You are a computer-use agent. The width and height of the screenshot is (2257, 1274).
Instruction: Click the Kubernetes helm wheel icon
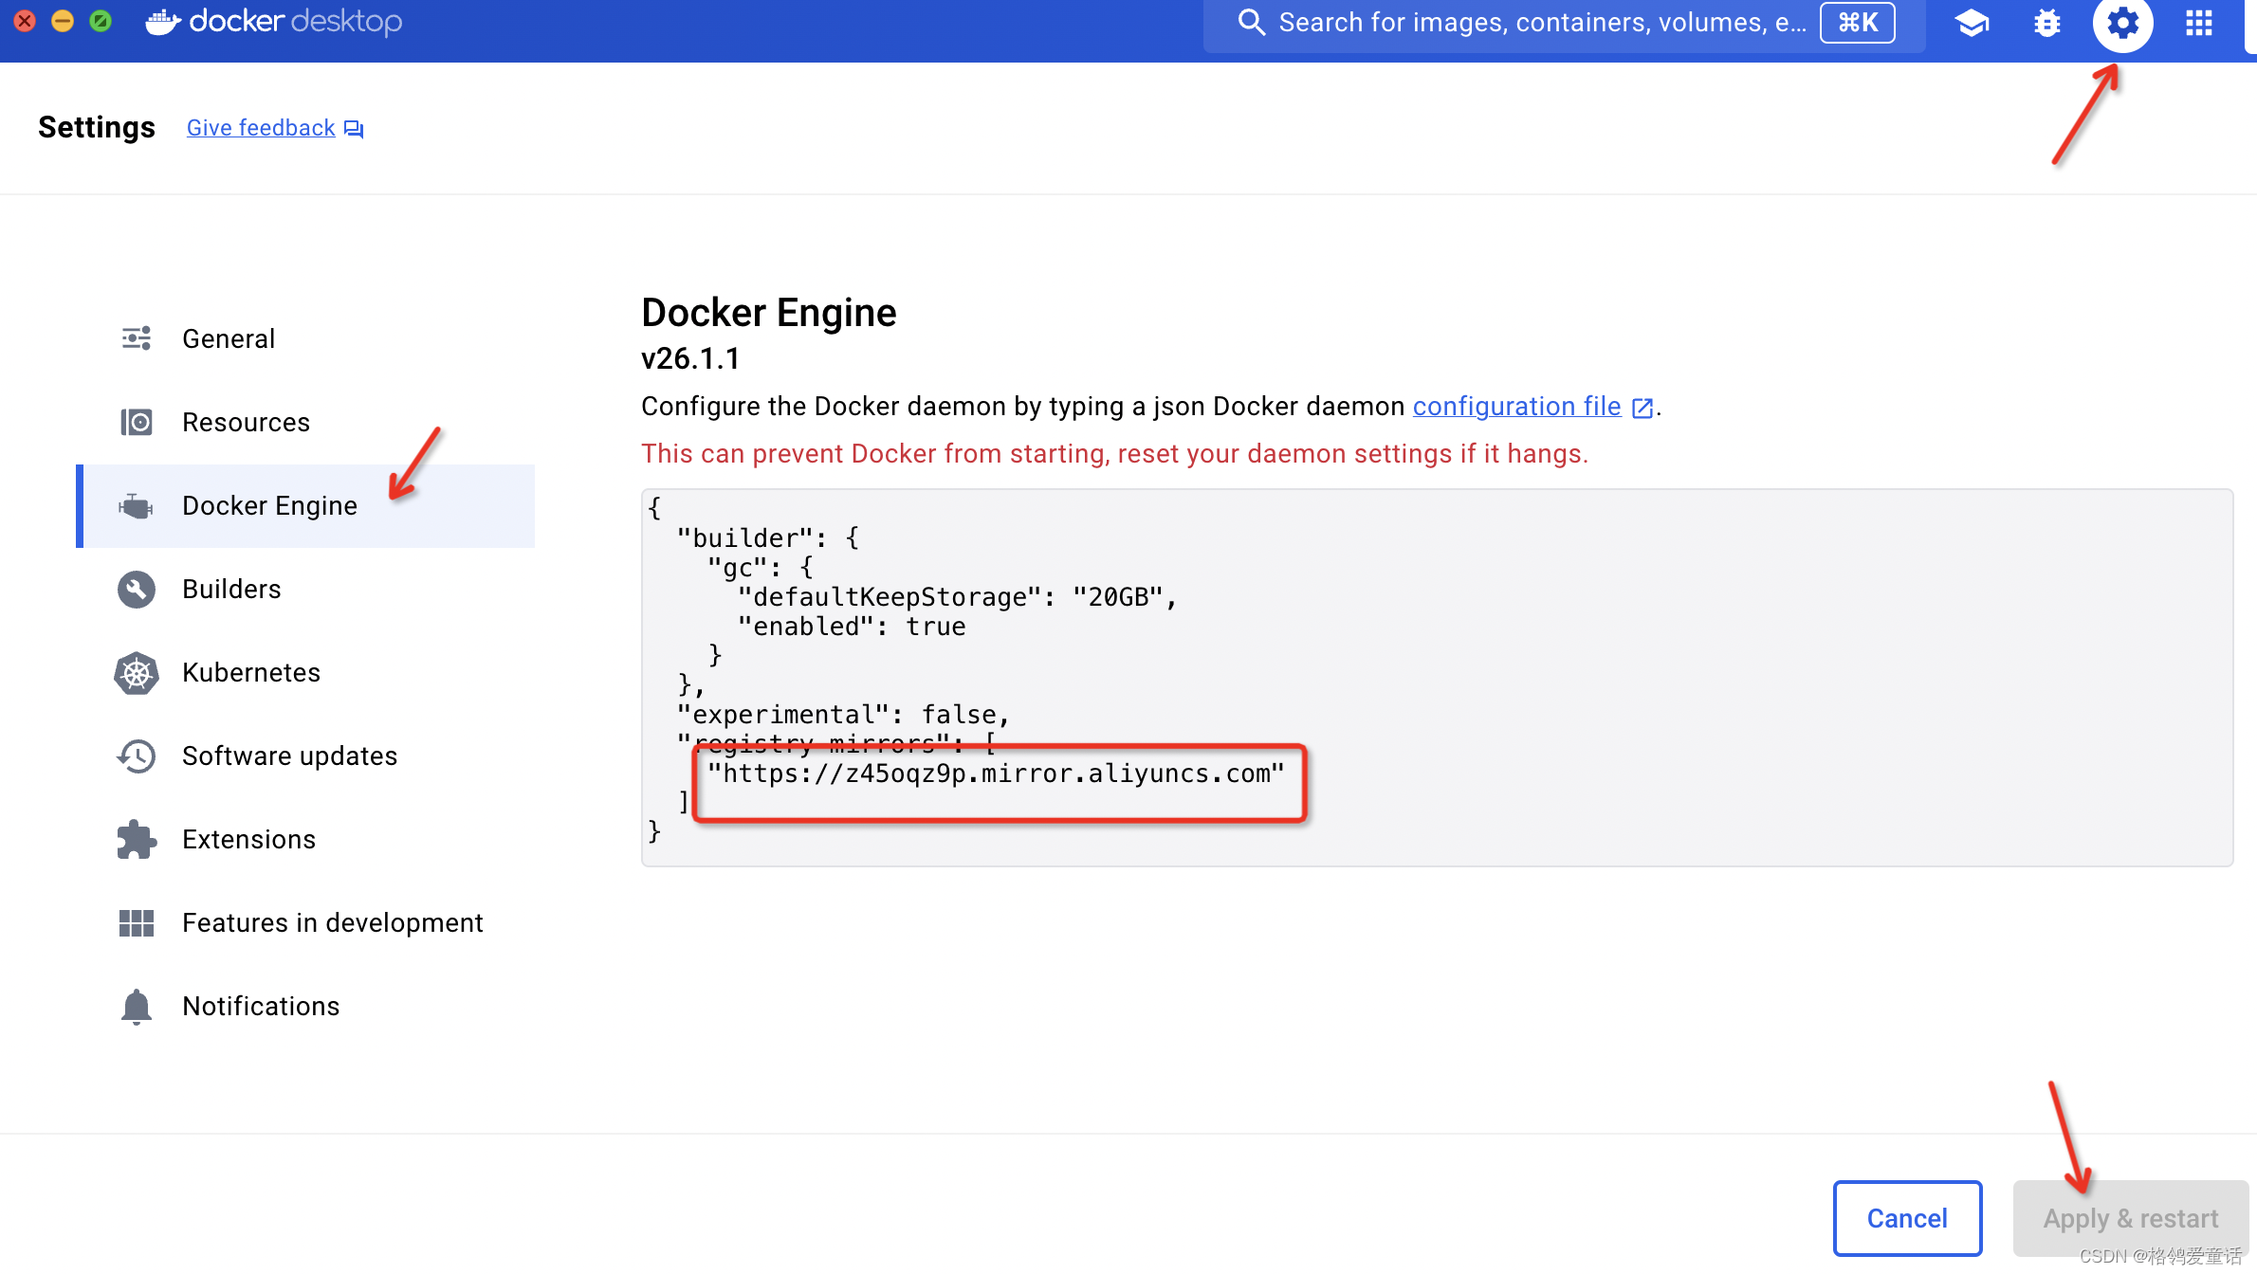137,673
